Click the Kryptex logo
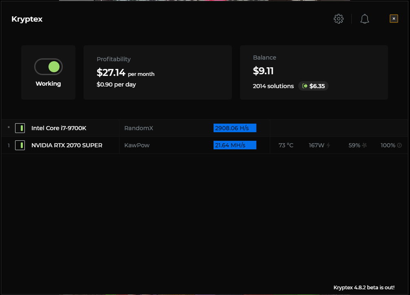 26,19
